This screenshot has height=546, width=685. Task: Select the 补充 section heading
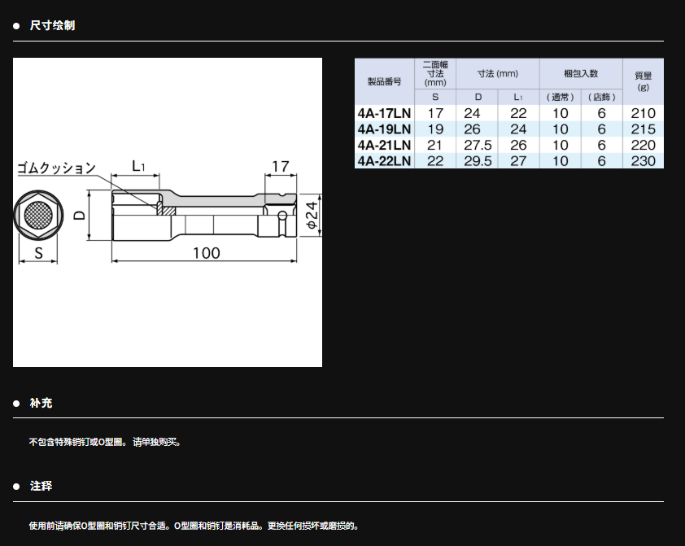(41, 404)
